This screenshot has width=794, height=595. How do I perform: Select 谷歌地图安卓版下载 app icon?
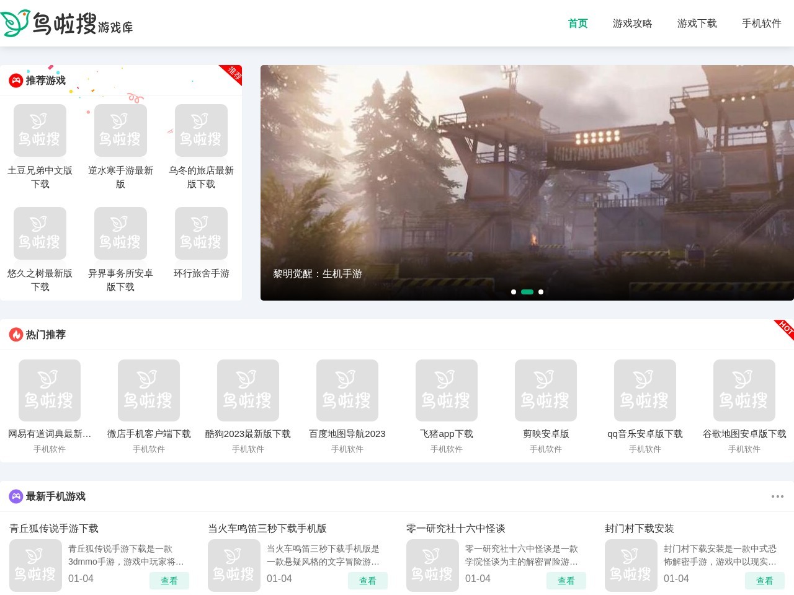click(744, 390)
